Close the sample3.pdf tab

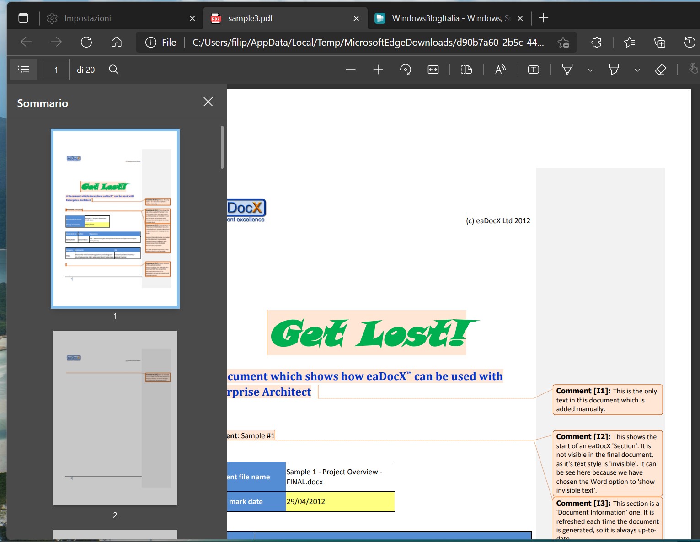coord(356,18)
